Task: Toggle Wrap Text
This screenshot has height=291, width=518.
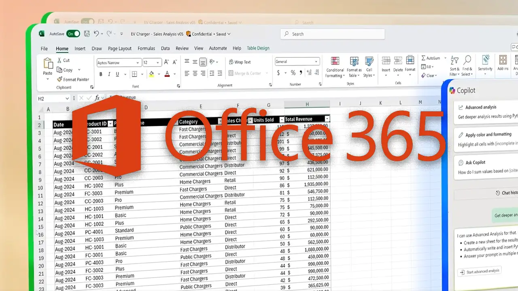Action: pos(240,62)
